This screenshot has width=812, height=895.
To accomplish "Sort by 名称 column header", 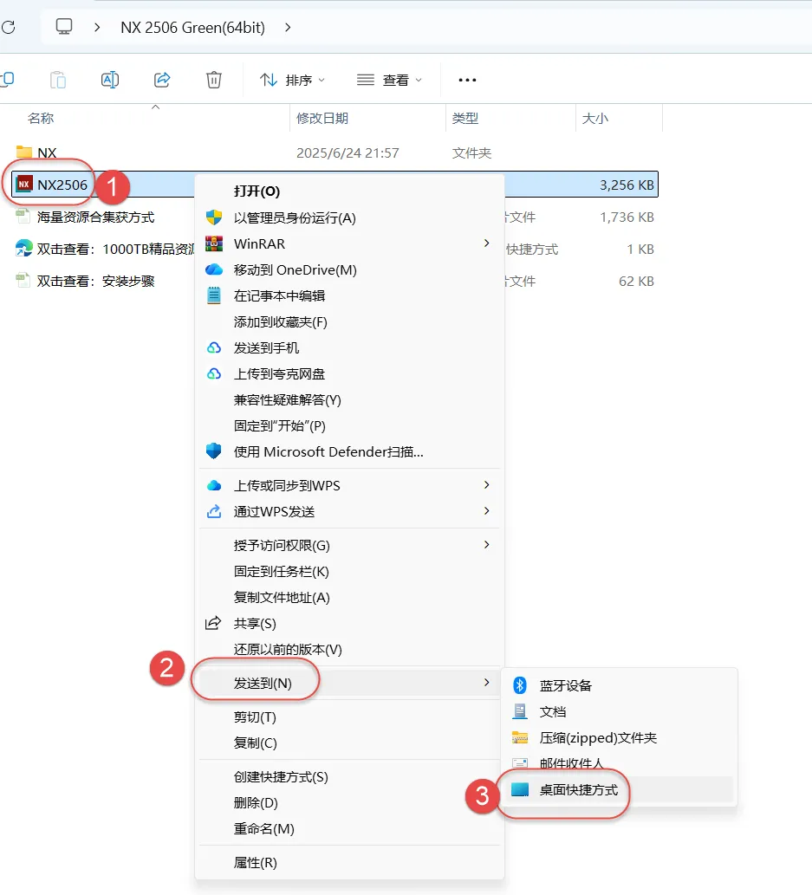I will pos(41,118).
